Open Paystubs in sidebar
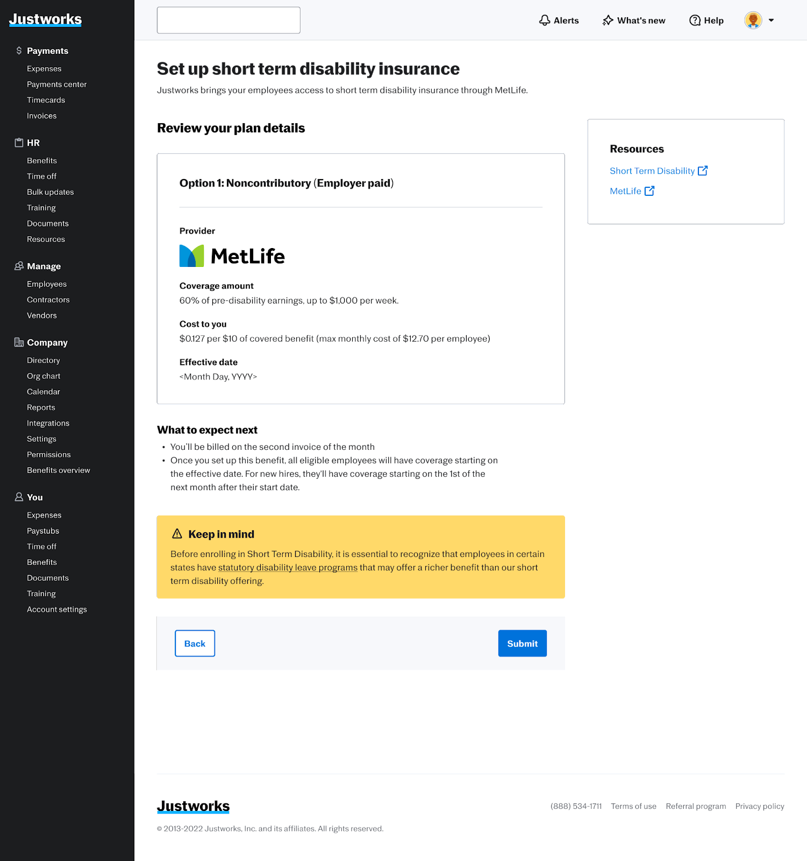The width and height of the screenshot is (807, 861). tap(43, 531)
